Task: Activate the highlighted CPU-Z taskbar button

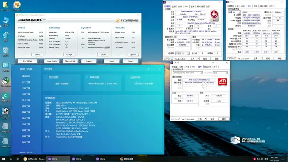Action: coord(58,159)
